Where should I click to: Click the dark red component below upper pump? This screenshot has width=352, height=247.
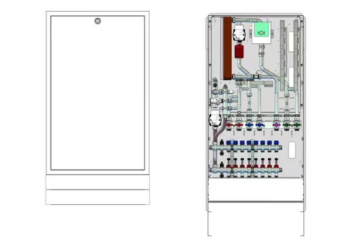(239, 52)
